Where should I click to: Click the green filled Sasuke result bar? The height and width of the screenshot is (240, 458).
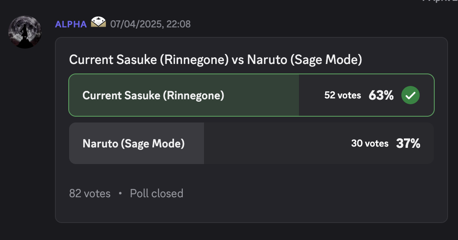pyautogui.click(x=184, y=95)
